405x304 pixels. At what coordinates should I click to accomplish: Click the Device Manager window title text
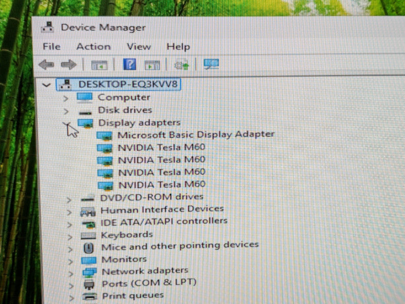(x=103, y=27)
